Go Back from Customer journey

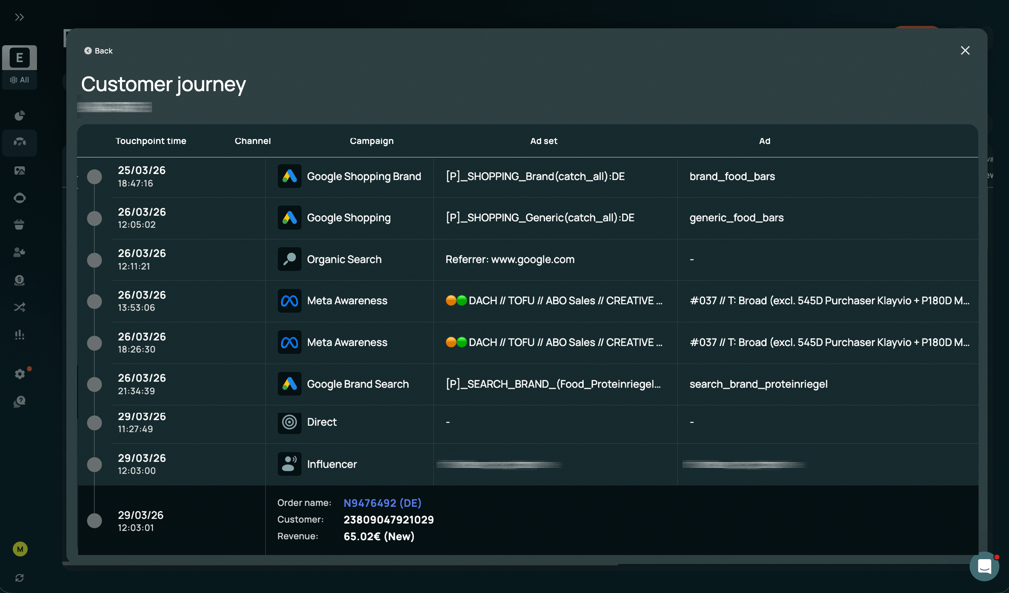[98, 51]
